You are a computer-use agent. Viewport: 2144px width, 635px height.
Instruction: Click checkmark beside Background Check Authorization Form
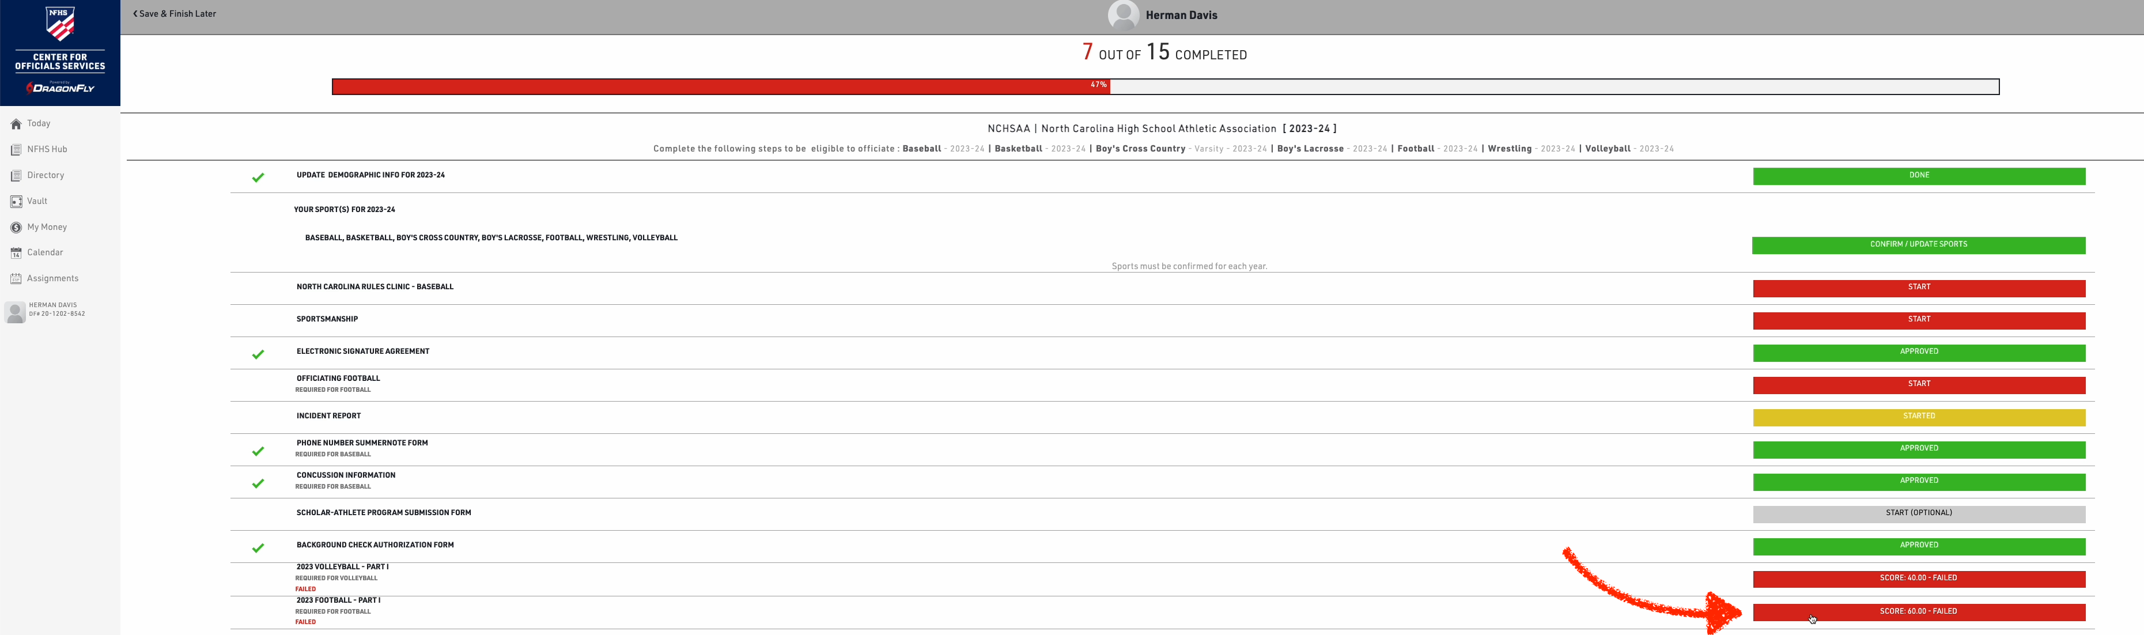[258, 547]
